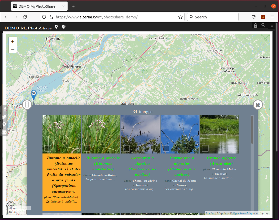
Task: Click the page vertical scrollbar
Action: (x=277, y=87)
